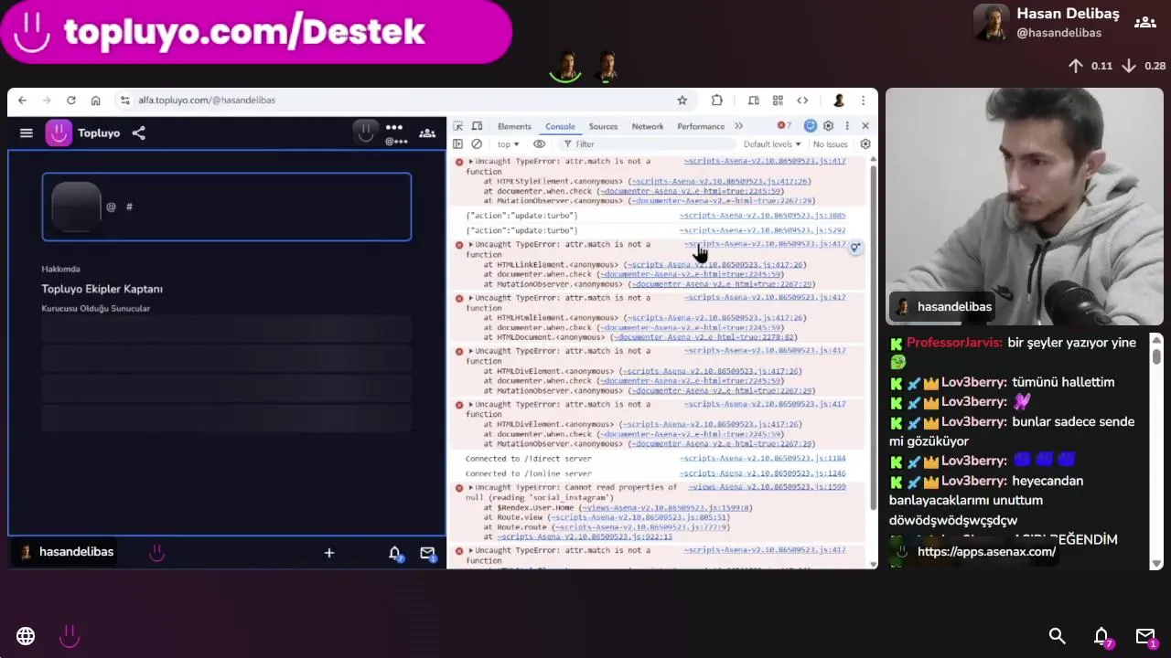This screenshot has width=1171, height=658.
Task: Open overlay bar bell with badge 7
Action: point(1102,637)
